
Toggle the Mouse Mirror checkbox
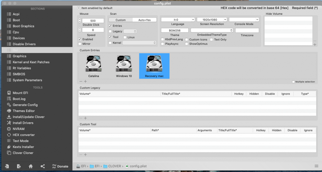(x=80, y=44)
